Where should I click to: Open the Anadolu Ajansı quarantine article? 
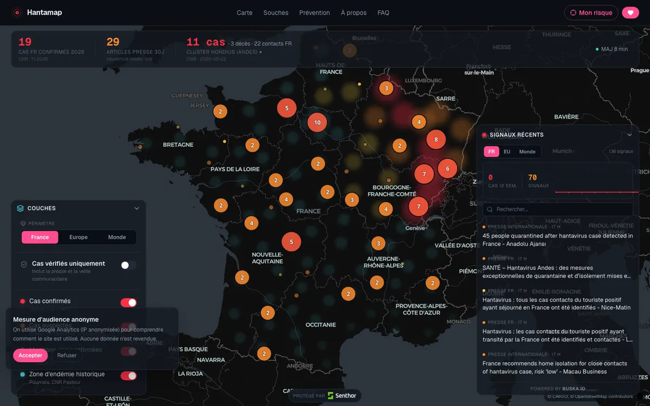pos(558,236)
